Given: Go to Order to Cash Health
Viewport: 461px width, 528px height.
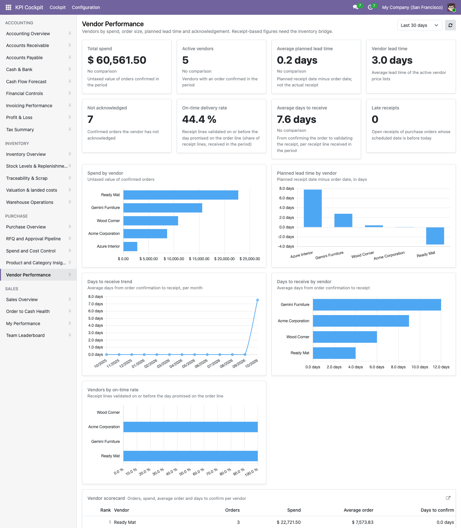Looking at the screenshot, I should click(28, 311).
